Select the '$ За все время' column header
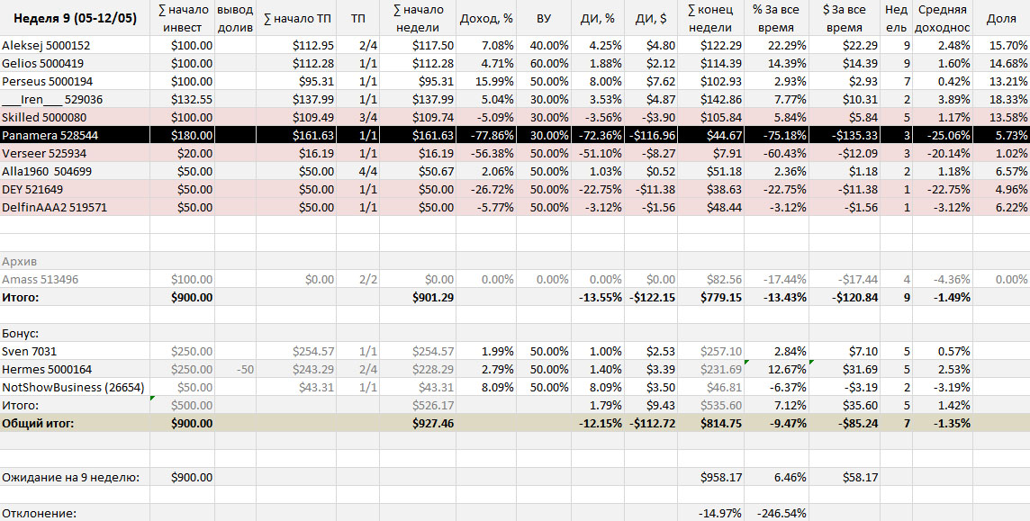 (x=845, y=18)
